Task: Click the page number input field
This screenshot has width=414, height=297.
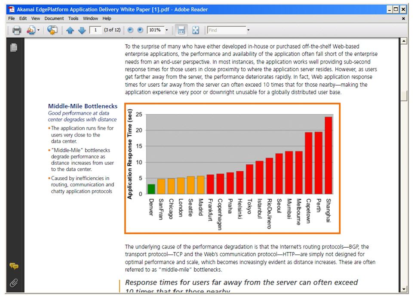Action: tap(95, 30)
